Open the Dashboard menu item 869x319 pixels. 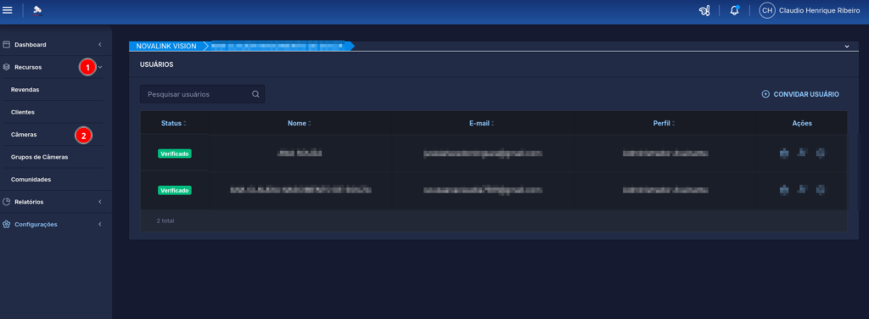(31, 44)
